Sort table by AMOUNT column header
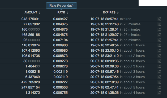The image size is (167, 98). (x=31, y=12)
